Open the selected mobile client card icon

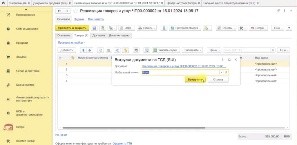(x=226, y=72)
